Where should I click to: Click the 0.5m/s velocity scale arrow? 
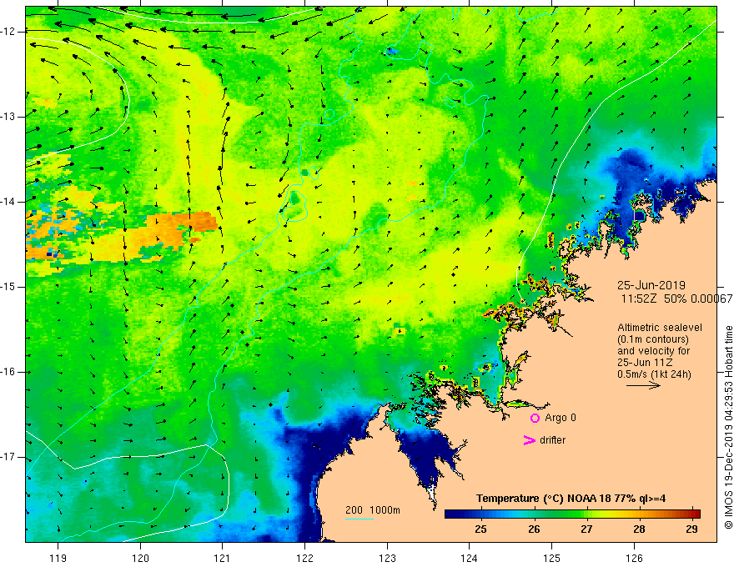(643, 385)
